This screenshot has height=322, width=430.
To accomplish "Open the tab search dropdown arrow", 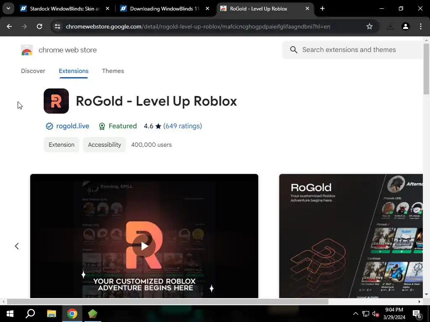I will (x=8, y=8).
